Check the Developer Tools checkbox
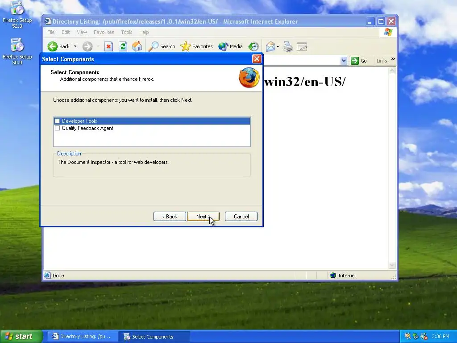This screenshot has width=457, height=343. (x=58, y=121)
